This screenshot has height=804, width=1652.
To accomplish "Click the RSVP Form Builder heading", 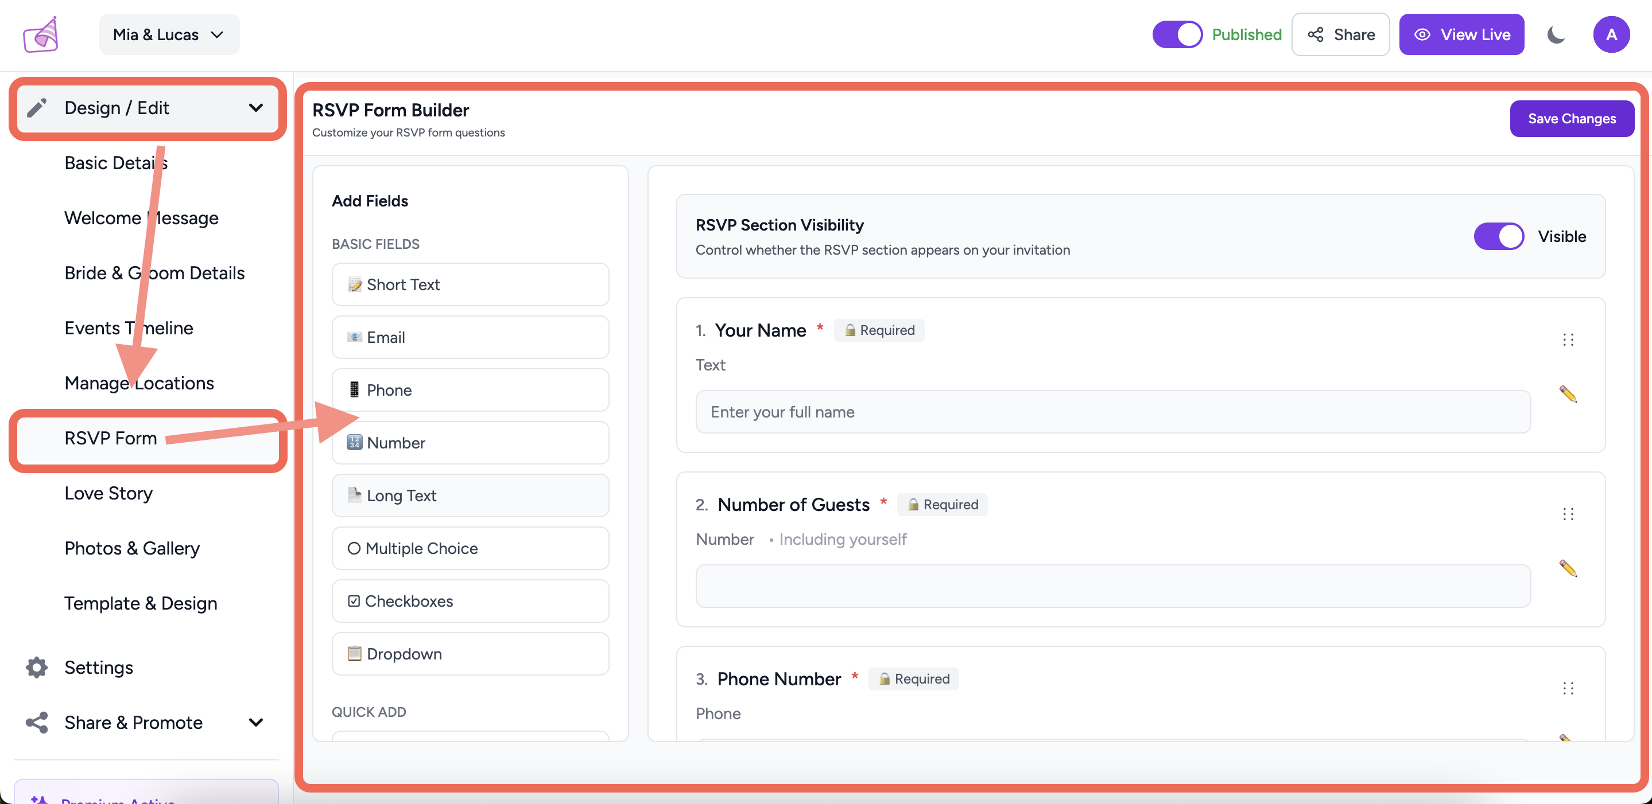I will pos(390,110).
